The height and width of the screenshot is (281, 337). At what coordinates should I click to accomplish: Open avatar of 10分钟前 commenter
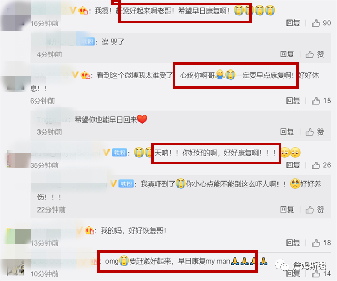15,268
